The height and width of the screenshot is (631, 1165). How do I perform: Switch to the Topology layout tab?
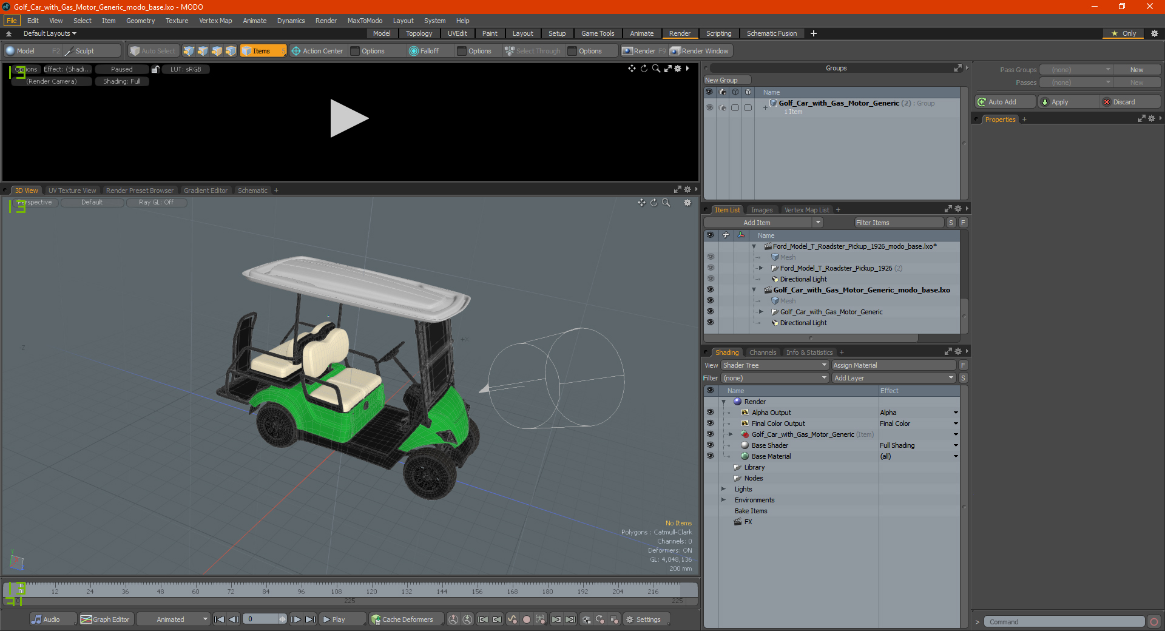(419, 33)
